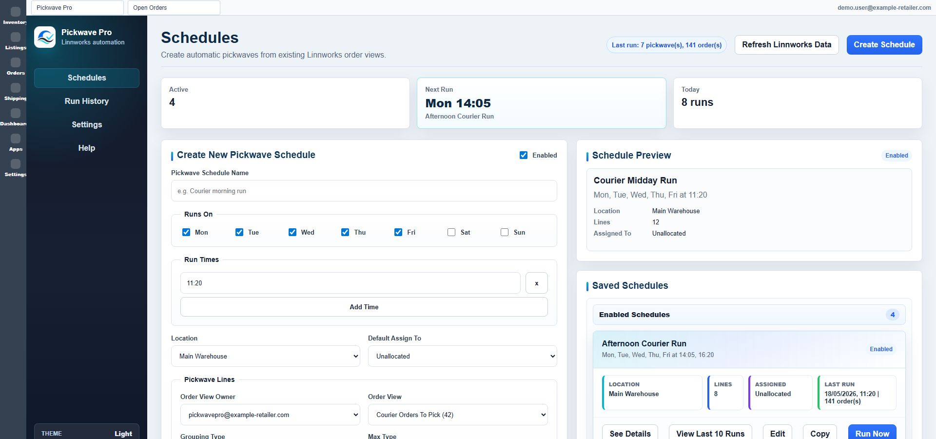Image resolution: width=936 pixels, height=439 pixels.
Task: Open the Listings icon in left rail
Action: tap(16, 37)
